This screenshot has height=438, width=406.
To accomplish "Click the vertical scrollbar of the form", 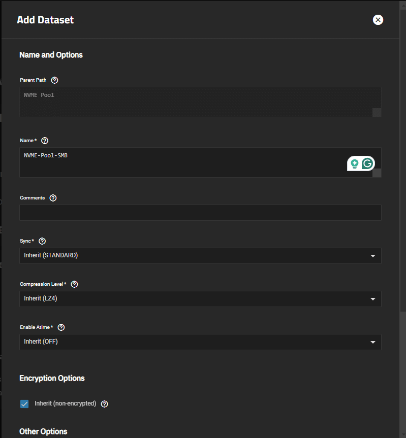I will click(x=402, y=156).
